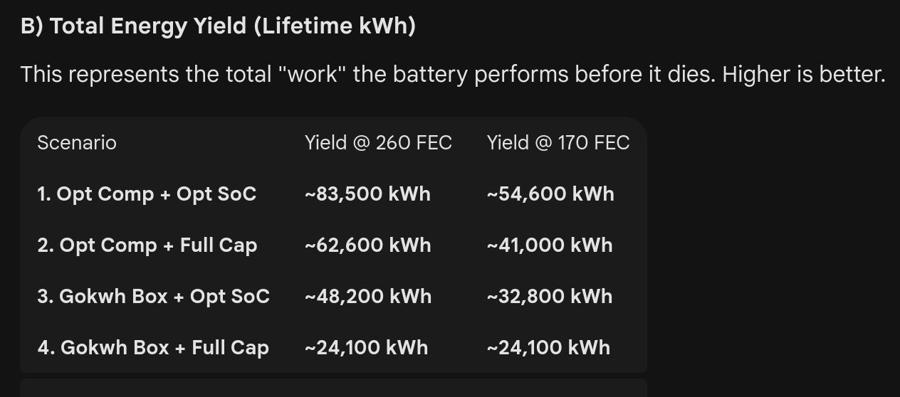Click the 'Scenario' column header
The image size is (900, 397).
coord(77,143)
